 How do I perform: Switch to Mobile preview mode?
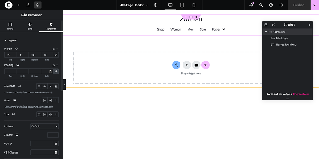[194, 5]
